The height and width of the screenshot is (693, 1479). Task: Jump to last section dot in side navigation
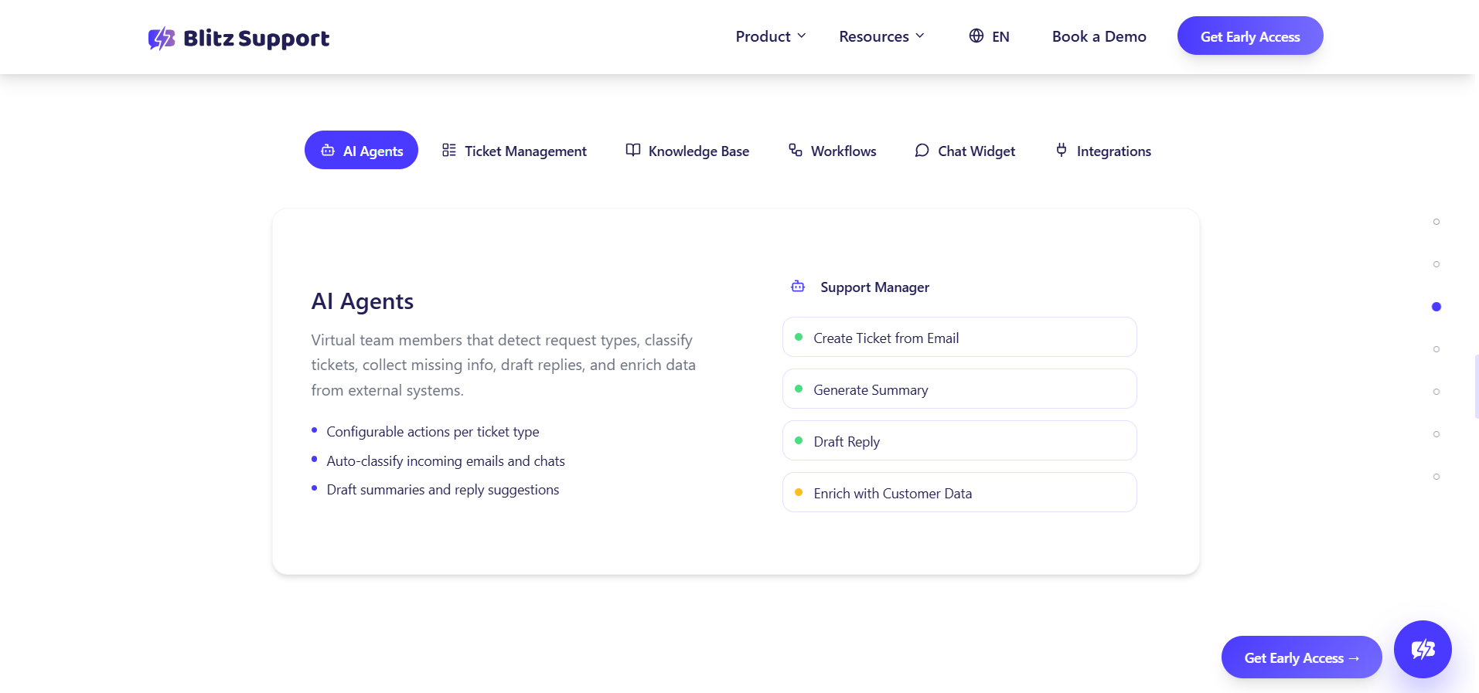point(1436,477)
